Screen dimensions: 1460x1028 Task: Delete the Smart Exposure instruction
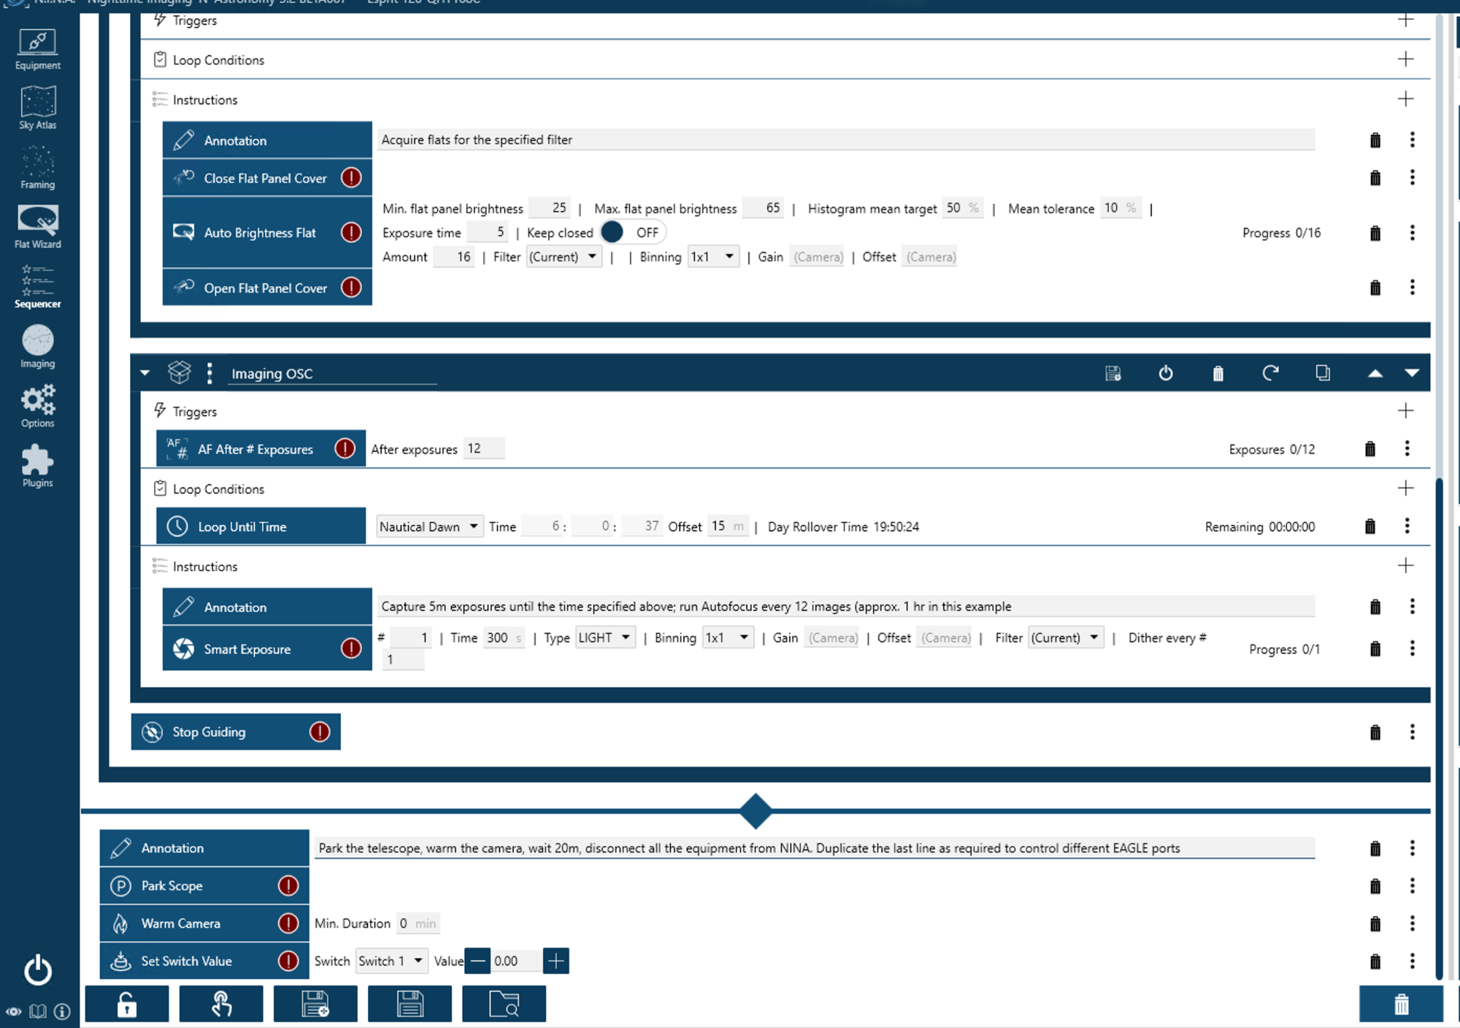(1375, 648)
